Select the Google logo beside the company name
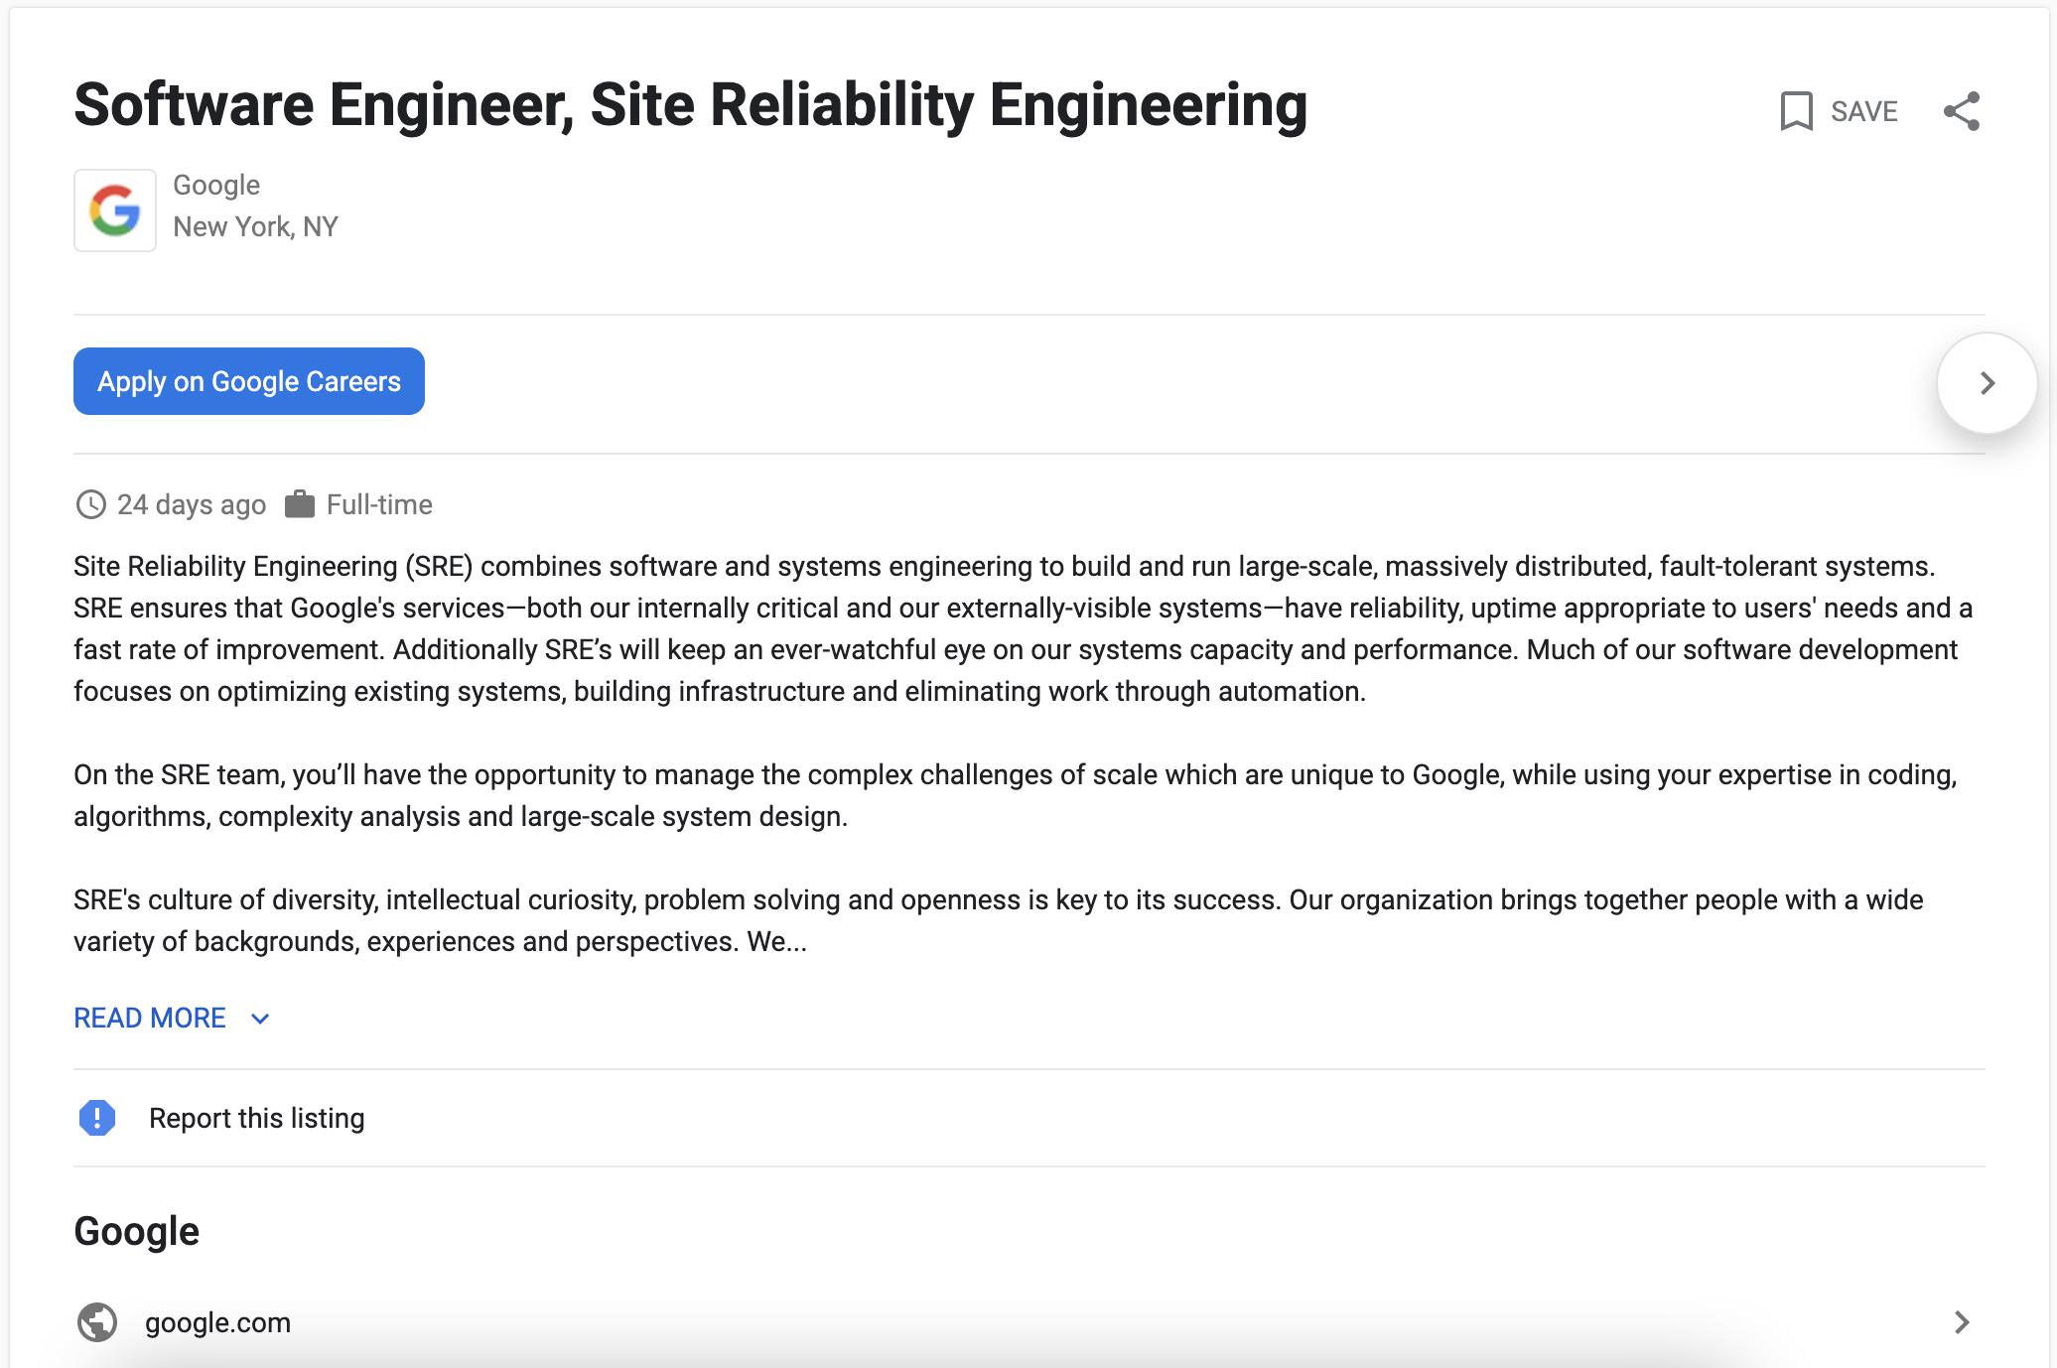This screenshot has height=1368, width=2057. (x=114, y=209)
